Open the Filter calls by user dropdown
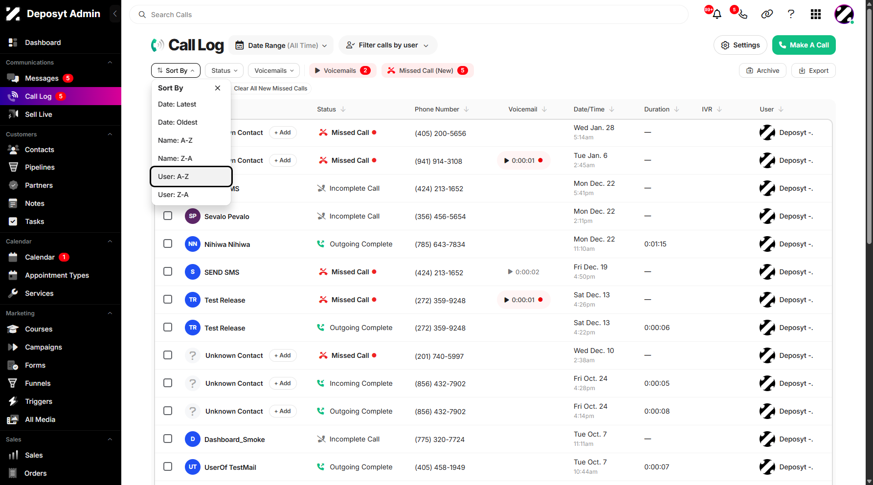This screenshot has width=873, height=485. [388, 45]
